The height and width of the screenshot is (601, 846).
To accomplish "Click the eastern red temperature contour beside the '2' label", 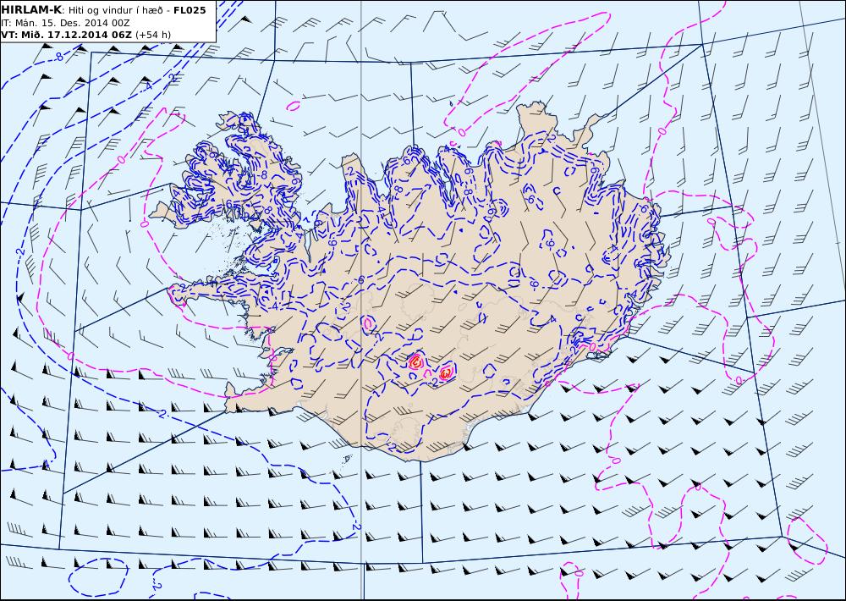I will tap(446, 372).
